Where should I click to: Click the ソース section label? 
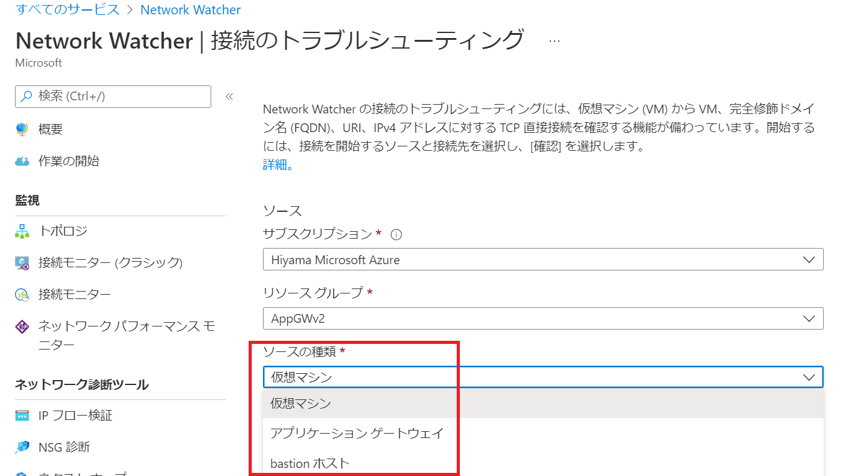point(282,211)
